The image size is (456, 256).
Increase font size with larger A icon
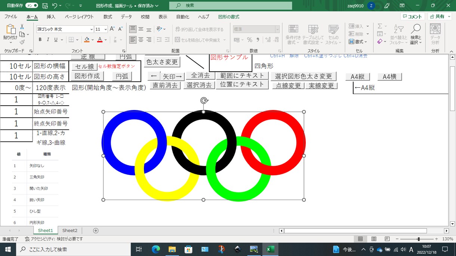tap(113, 29)
